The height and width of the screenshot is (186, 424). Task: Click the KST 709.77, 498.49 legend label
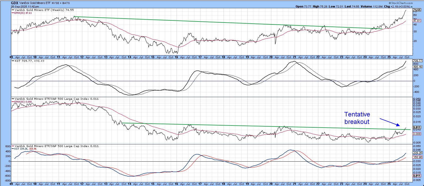[29, 61]
